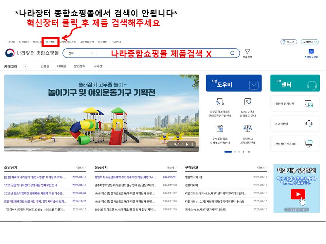The image size is (326, 244).
Task: Open the 인증몰 menu
Action: (x=45, y=66)
